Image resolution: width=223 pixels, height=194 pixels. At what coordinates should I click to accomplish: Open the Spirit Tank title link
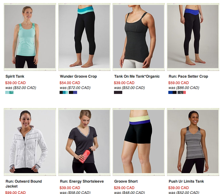pyautogui.click(x=15, y=76)
